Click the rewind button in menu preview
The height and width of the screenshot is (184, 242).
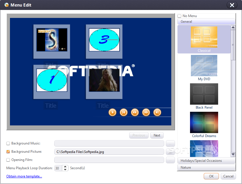(135, 112)
